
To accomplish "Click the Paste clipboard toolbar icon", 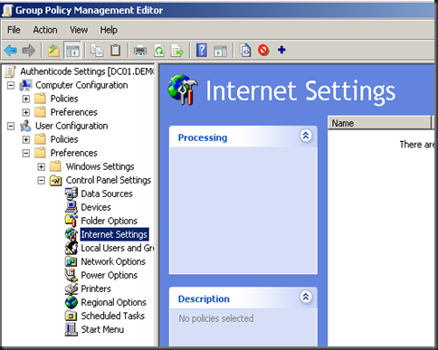I will point(115,51).
